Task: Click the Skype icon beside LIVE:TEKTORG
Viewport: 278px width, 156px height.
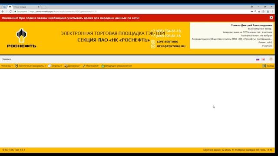Action: tap(153, 42)
